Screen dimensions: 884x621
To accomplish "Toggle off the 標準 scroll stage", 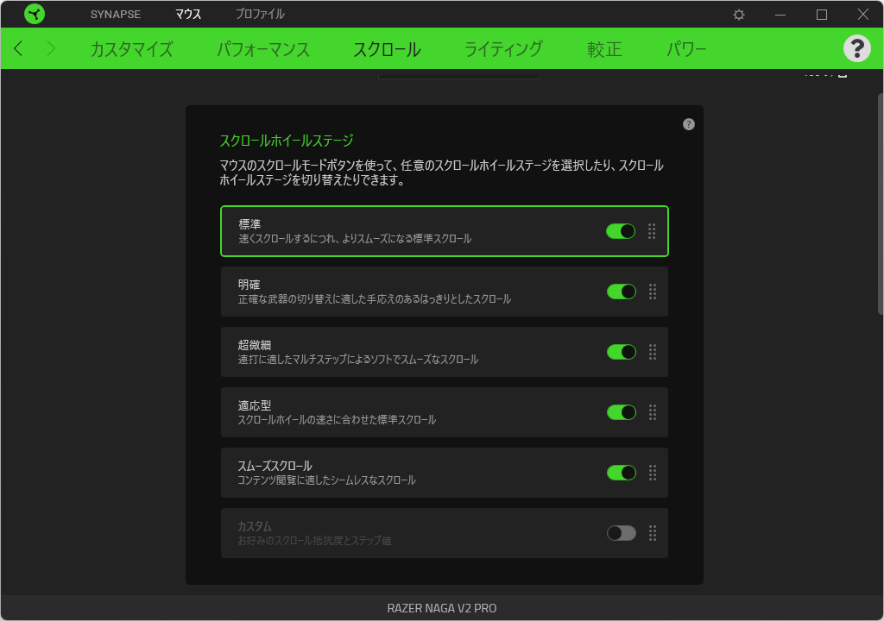I will 621,231.
